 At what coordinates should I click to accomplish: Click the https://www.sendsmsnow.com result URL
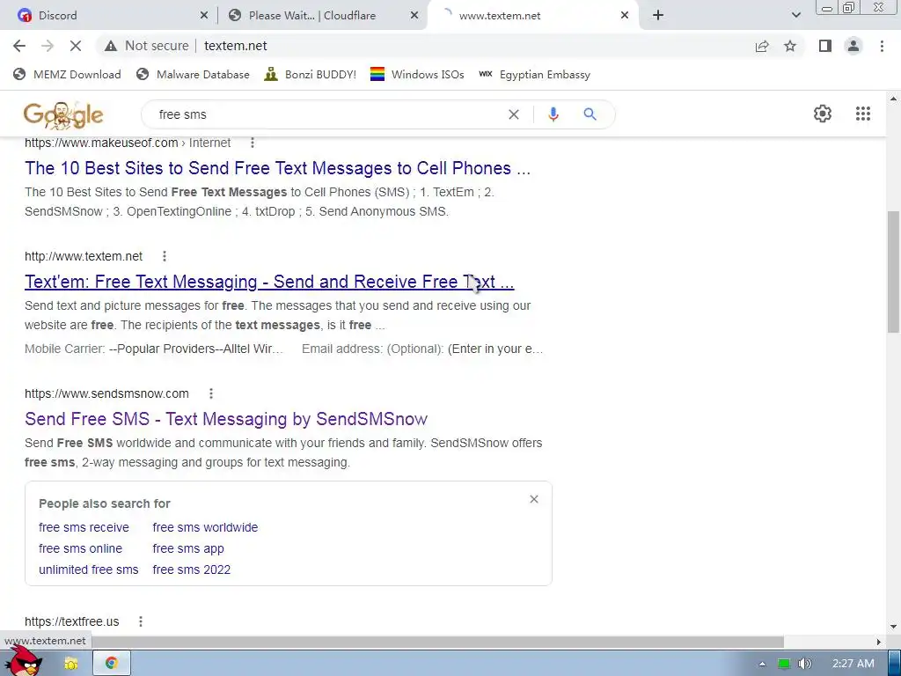(x=106, y=393)
